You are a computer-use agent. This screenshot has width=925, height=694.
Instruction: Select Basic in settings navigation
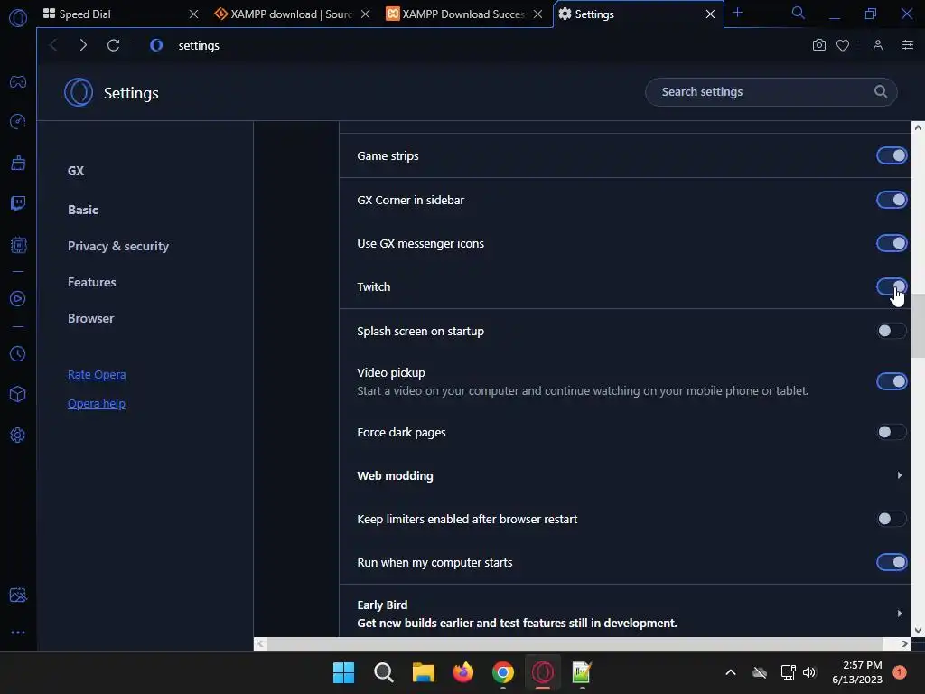82,210
